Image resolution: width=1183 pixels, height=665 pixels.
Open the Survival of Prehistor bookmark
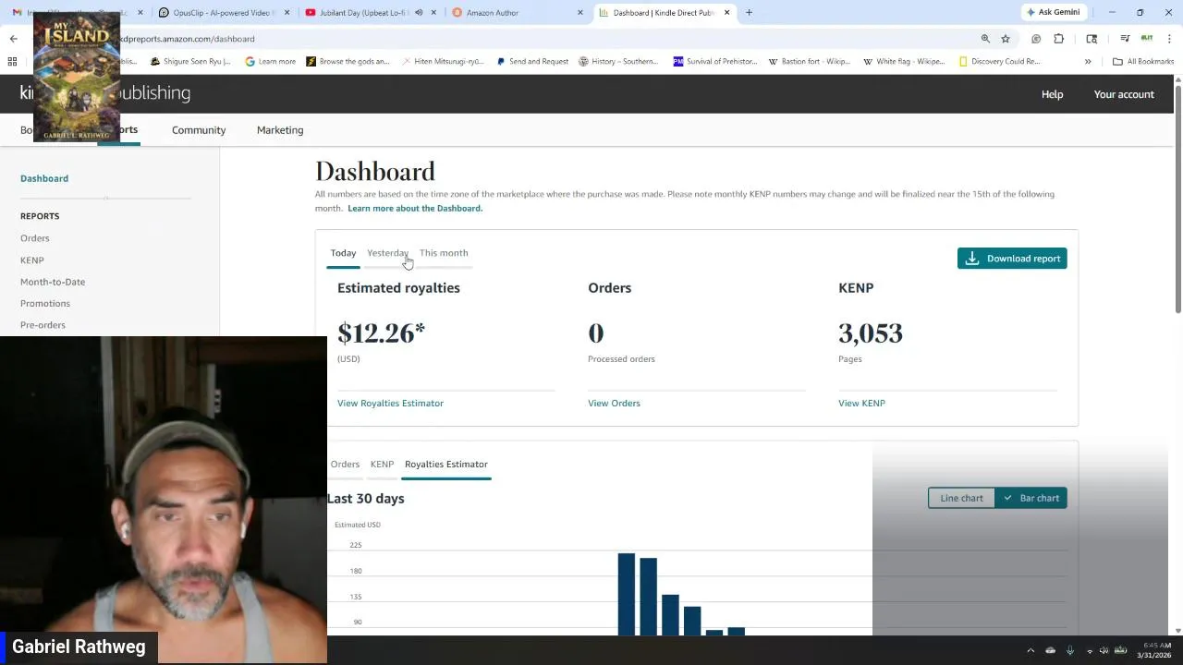click(714, 62)
